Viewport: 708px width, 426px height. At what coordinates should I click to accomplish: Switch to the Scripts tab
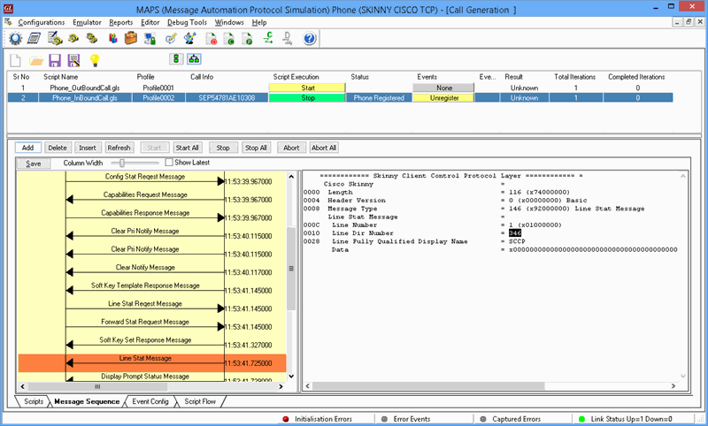(34, 401)
